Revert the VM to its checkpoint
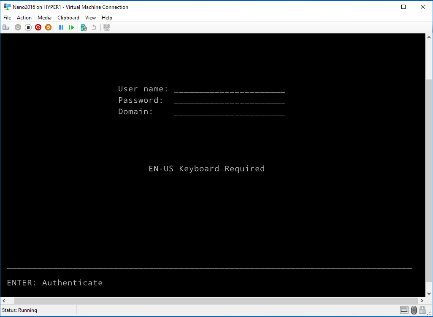Screen dimensions: 433x317 click(93, 27)
